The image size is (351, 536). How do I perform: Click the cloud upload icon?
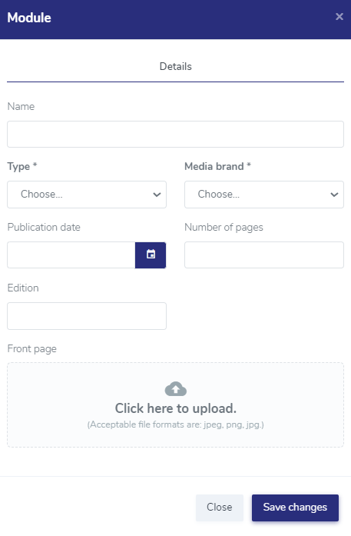coord(175,389)
